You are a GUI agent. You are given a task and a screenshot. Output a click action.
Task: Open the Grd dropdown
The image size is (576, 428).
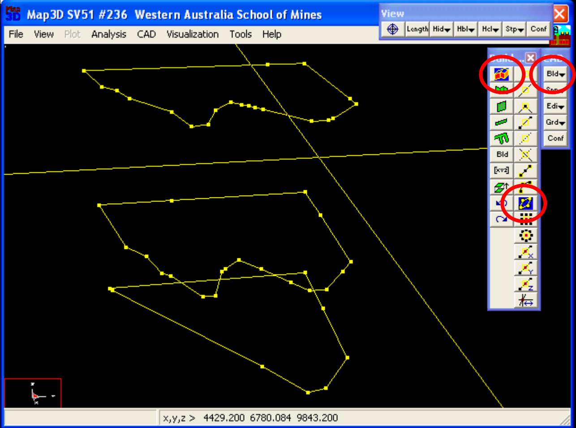[555, 122]
